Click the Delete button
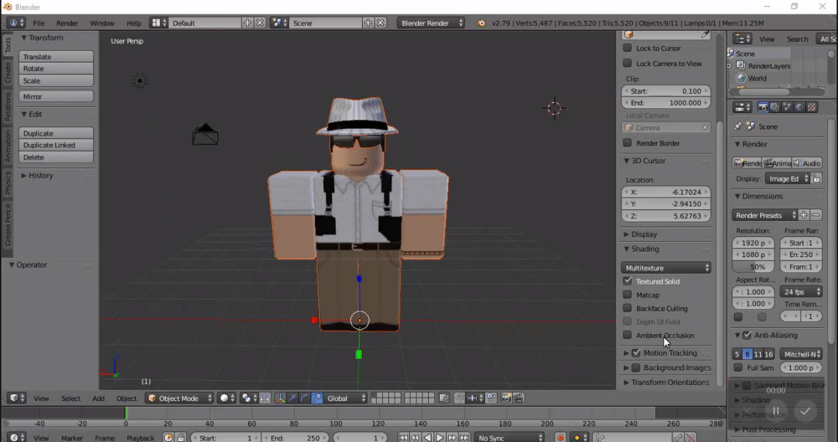The width and height of the screenshot is (838, 442). coord(56,157)
